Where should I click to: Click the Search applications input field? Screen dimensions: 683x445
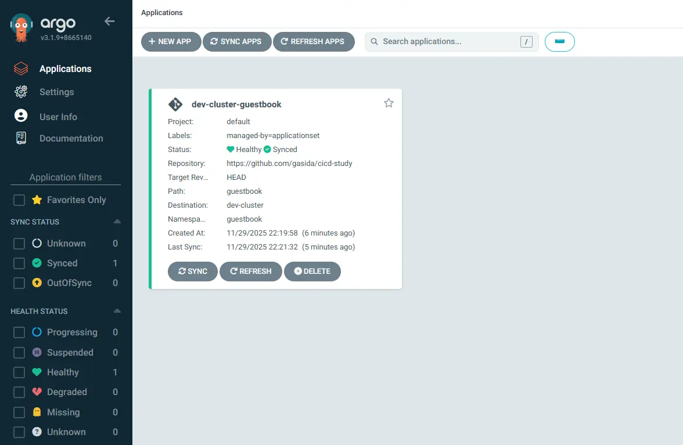point(447,41)
